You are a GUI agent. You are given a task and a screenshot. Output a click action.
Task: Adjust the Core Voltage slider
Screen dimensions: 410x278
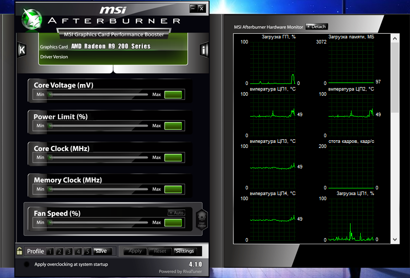pos(98,95)
